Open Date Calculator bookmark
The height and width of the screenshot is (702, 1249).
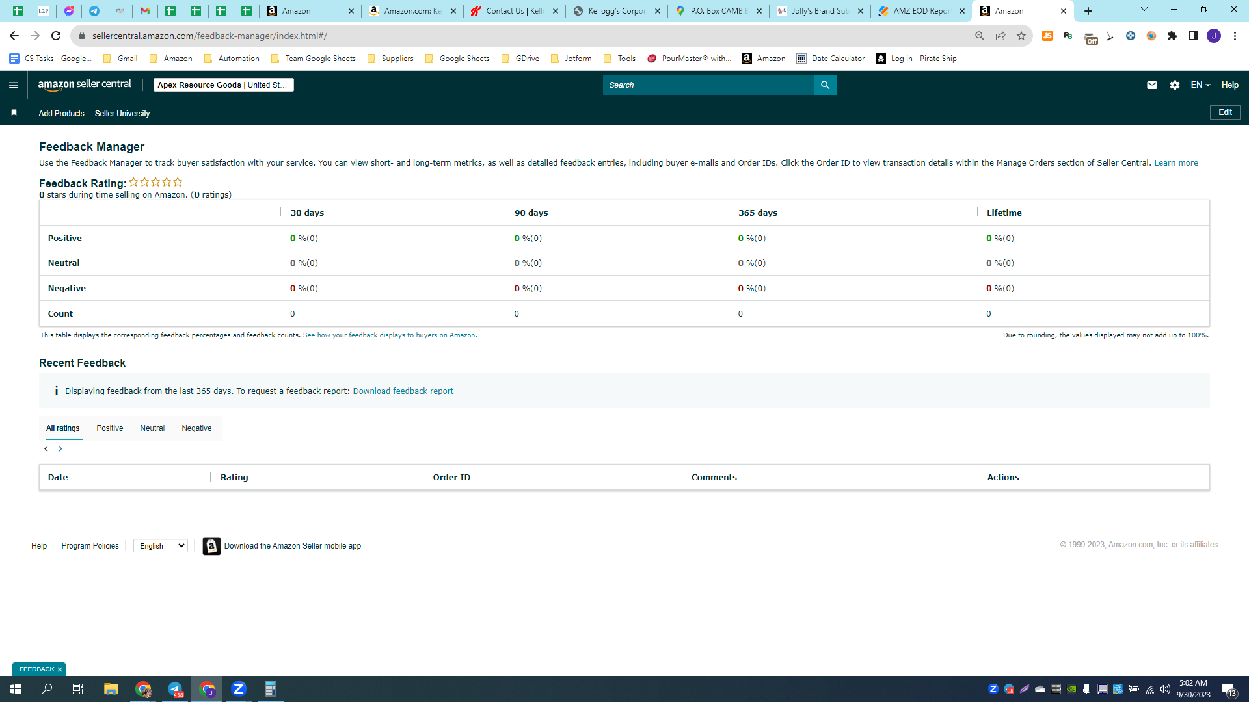(831, 58)
